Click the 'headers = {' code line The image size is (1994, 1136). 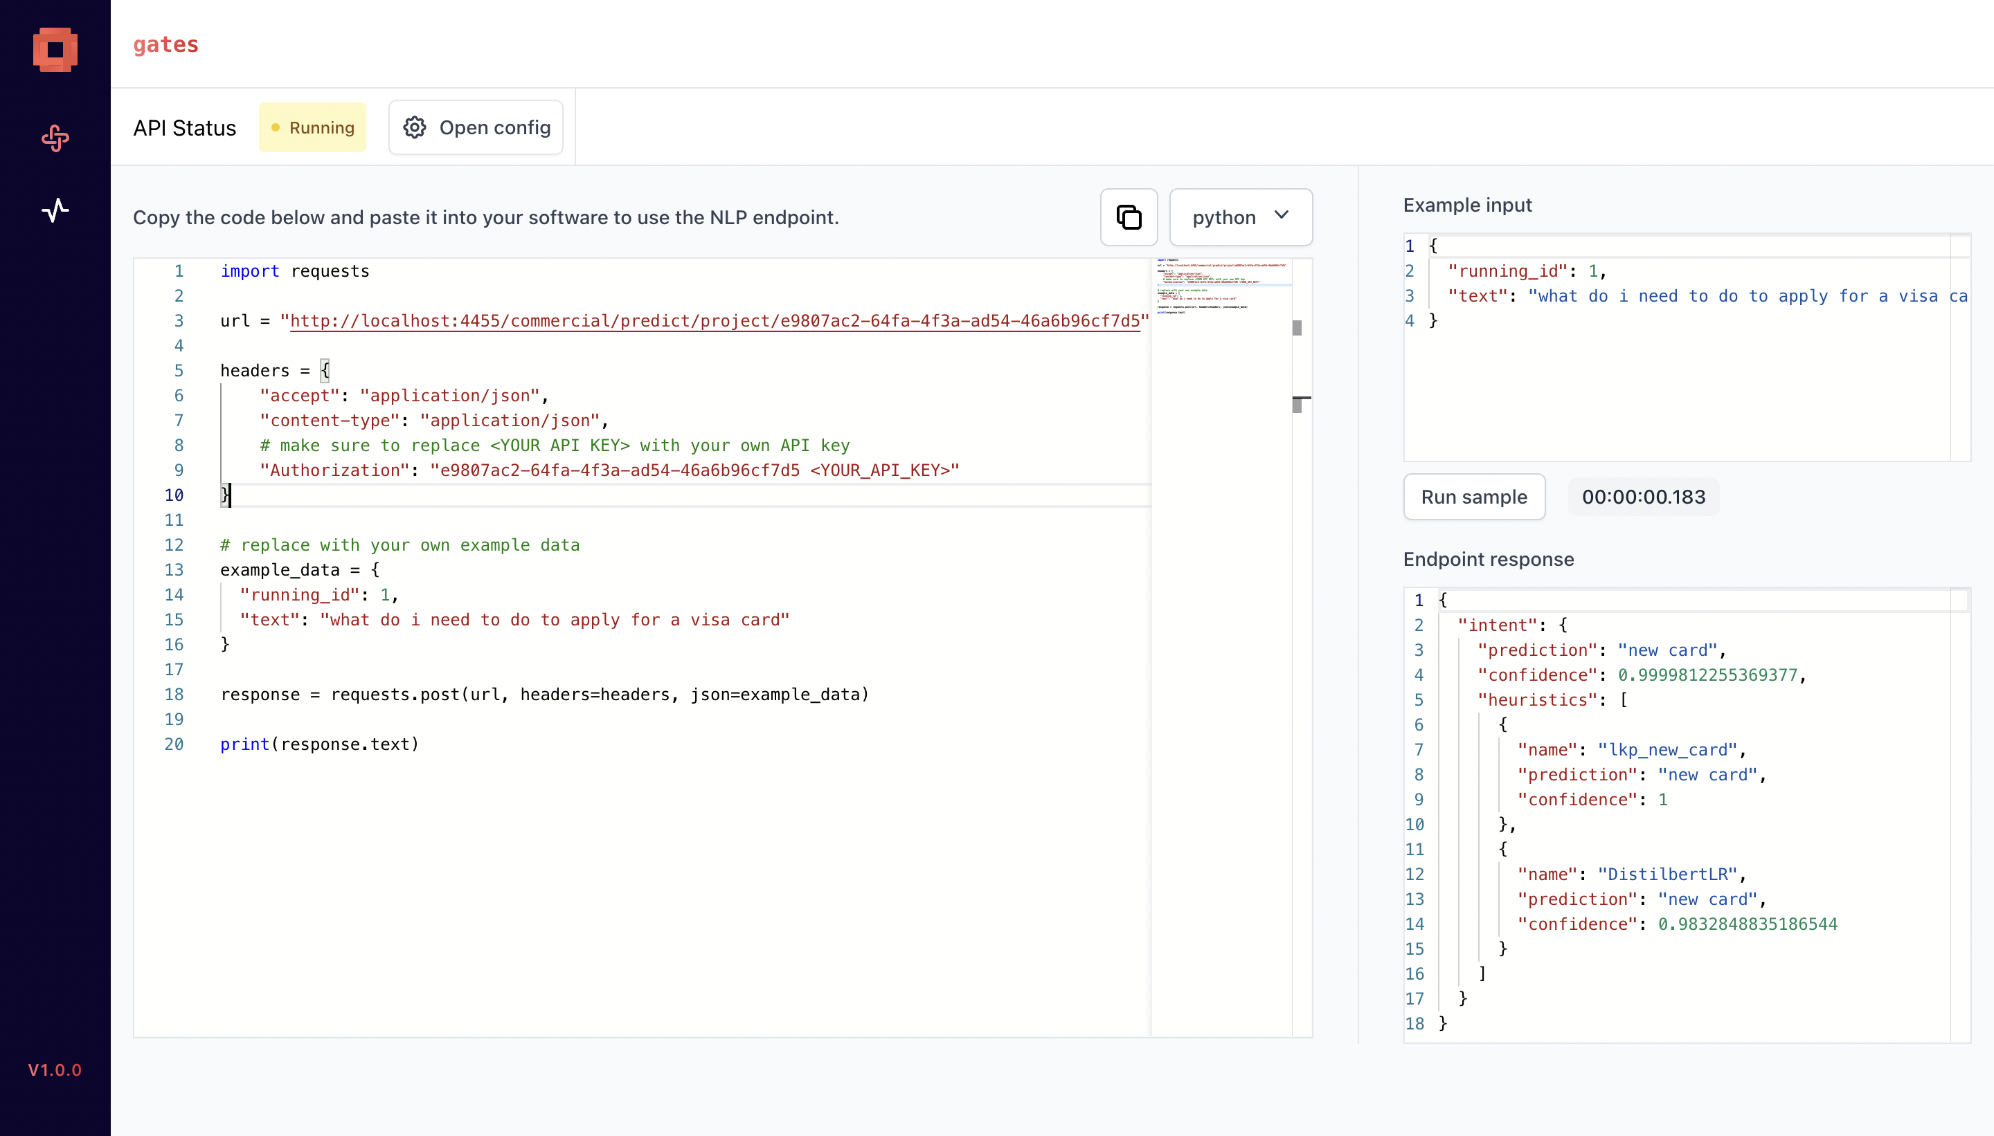276,370
